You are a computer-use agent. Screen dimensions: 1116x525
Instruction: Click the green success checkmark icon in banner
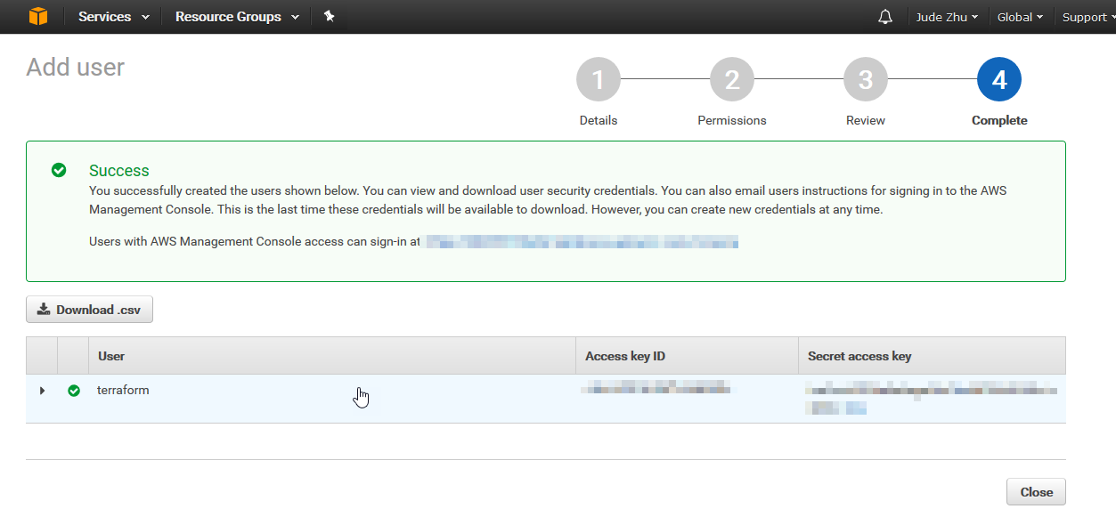[59, 170]
